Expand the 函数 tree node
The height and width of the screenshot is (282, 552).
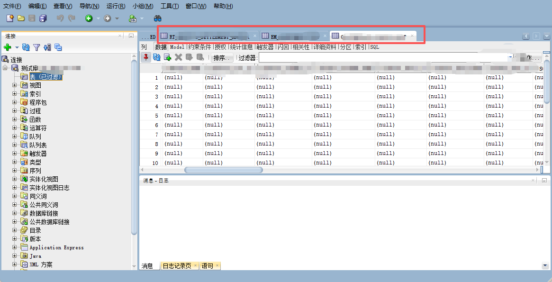[x=14, y=119]
